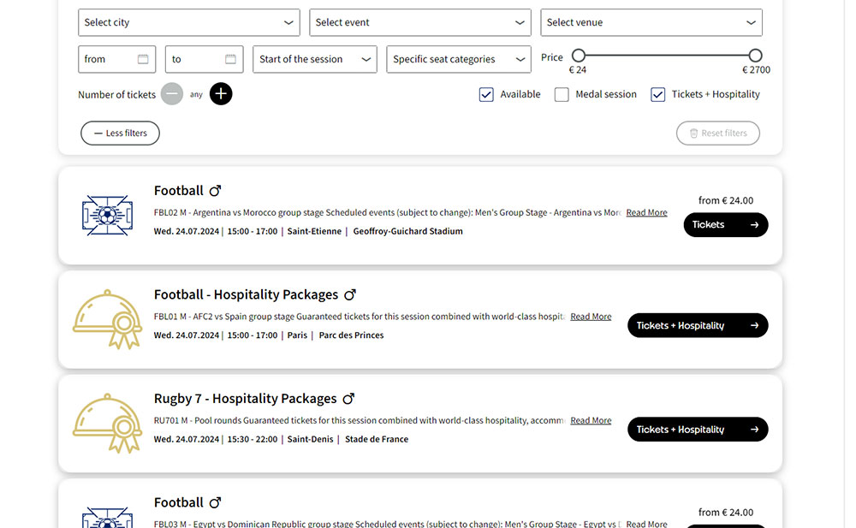Open Specific seat categories dropdown
The image size is (856, 528).
click(459, 59)
